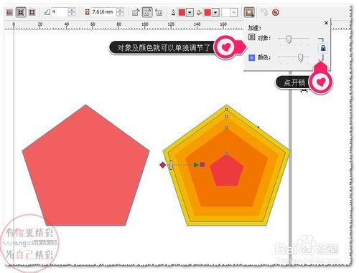359x273 pixels.
Task: Select the innermost red pentagon of contour
Action: [227, 171]
